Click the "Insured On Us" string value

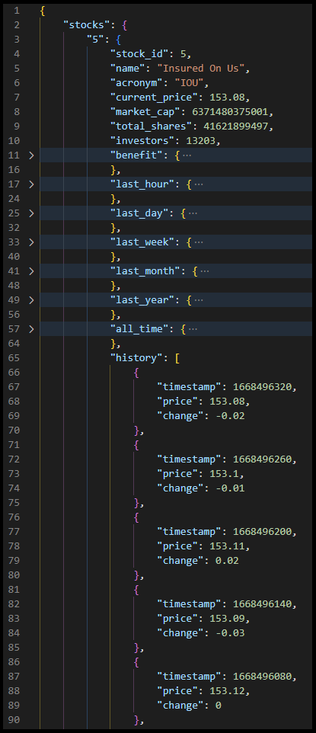pyautogui.click(x=200, y=69)
